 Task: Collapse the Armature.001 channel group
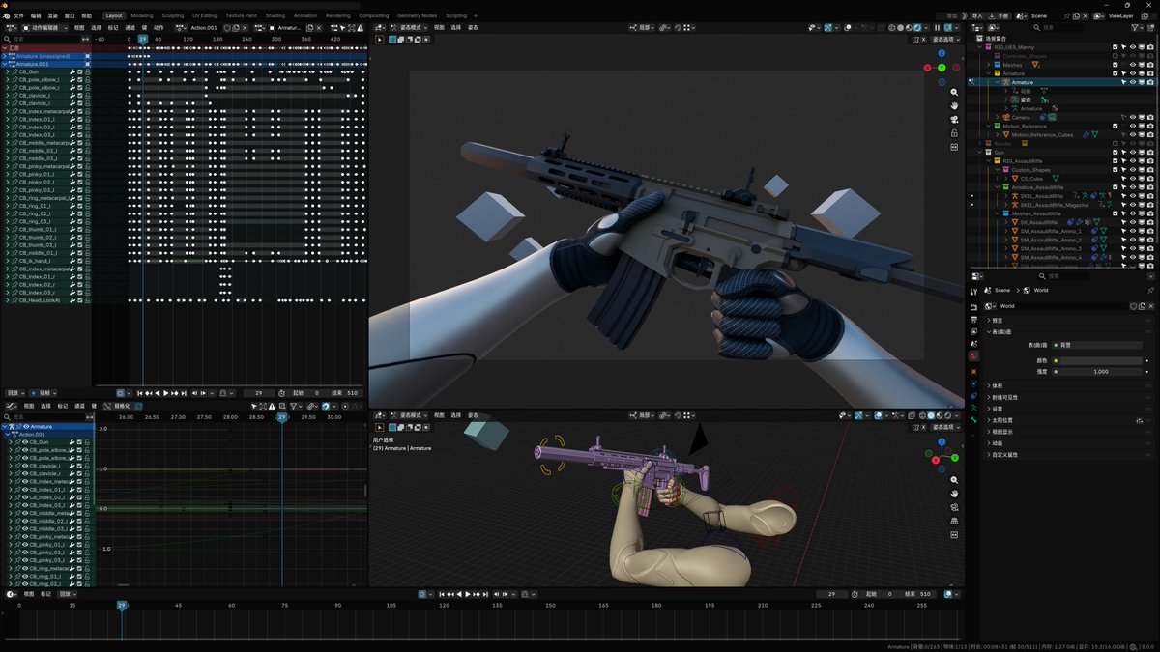[4, 64]
